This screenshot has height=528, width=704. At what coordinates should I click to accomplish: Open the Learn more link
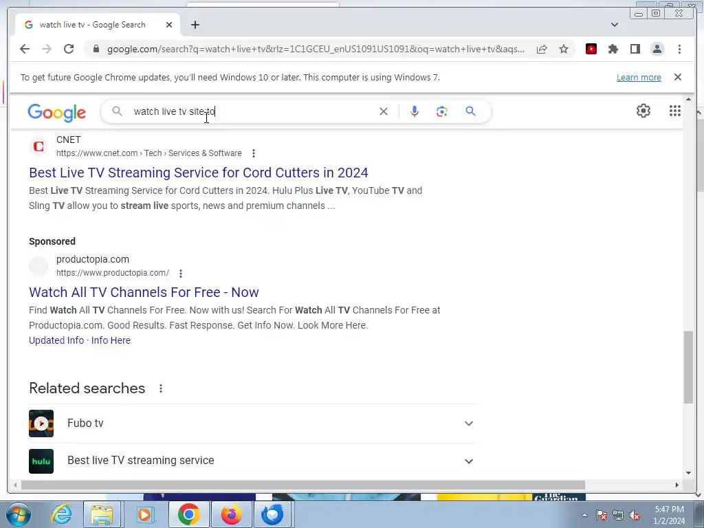point(639,77)
